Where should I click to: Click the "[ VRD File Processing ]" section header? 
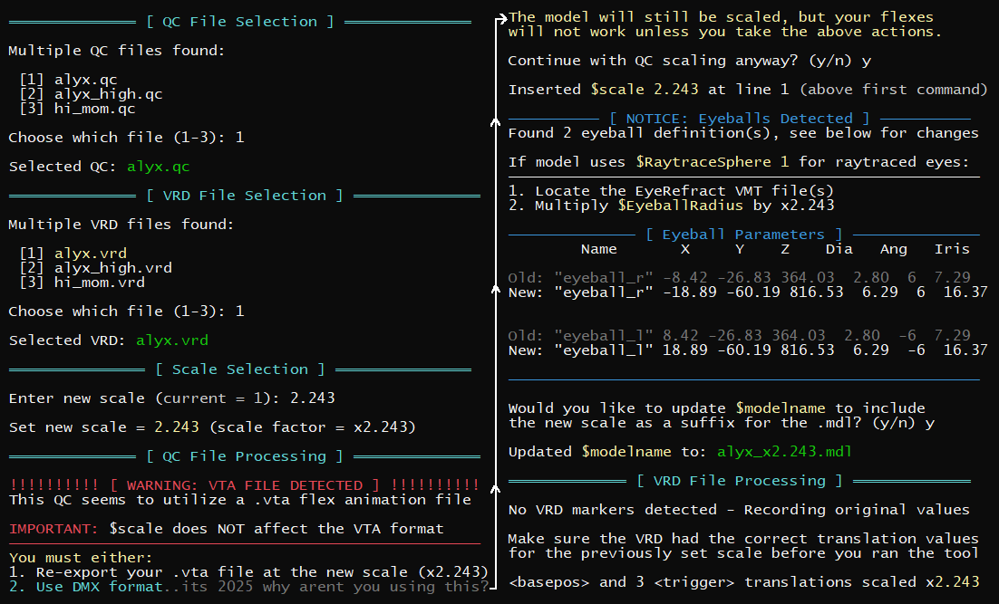coord(740,481)
